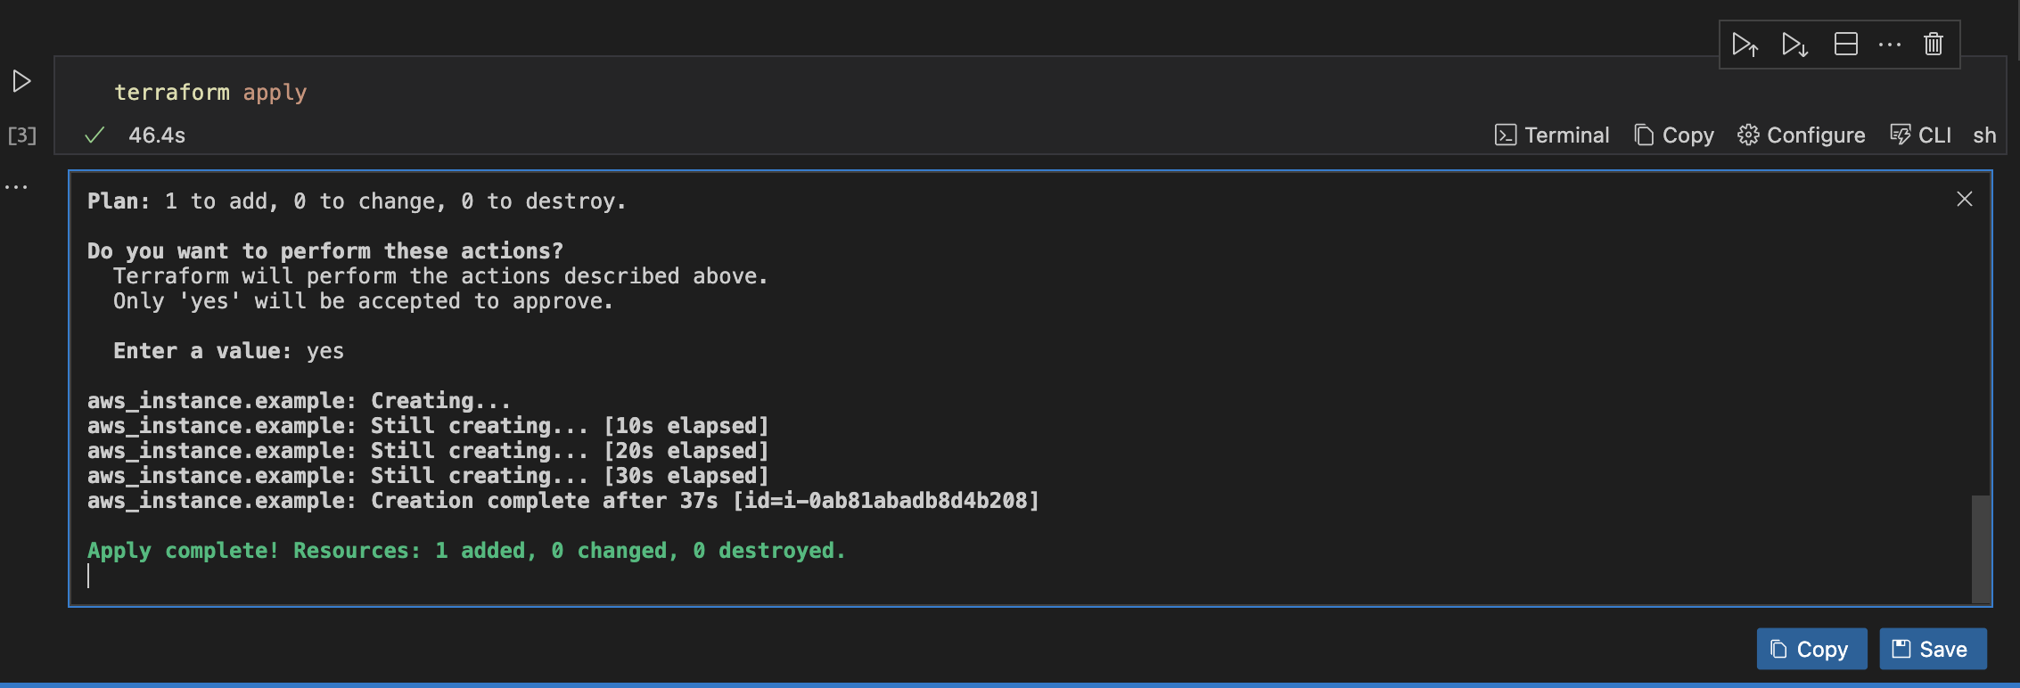Click the execution count [3] label
This screenshot has width=2020, height=688.
(22, 135)
